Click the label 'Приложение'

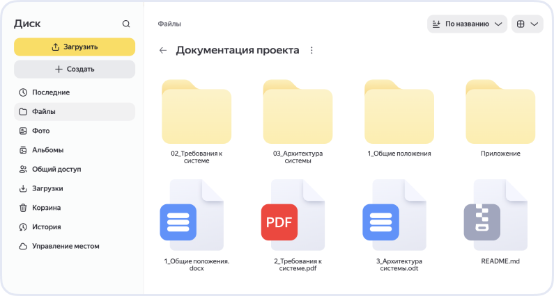click(500, 154)
